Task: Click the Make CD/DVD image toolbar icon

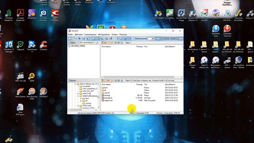Action: point(94,39)
